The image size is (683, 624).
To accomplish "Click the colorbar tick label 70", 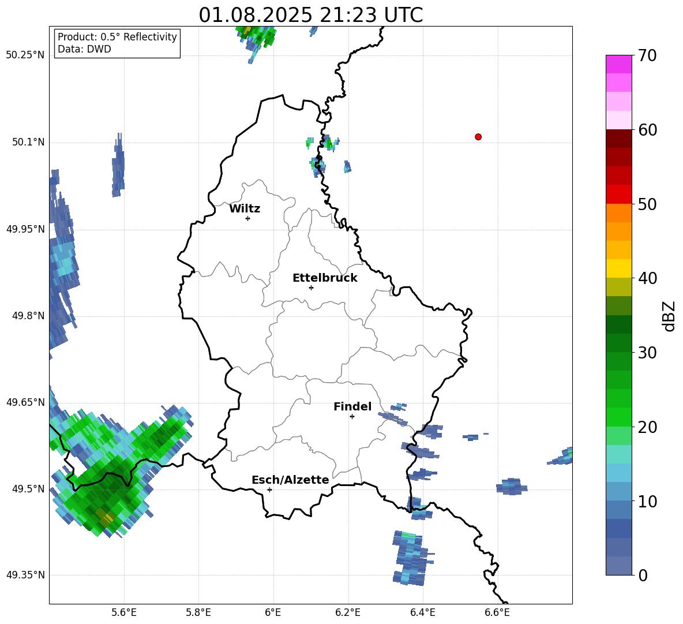I will [647, 55].
